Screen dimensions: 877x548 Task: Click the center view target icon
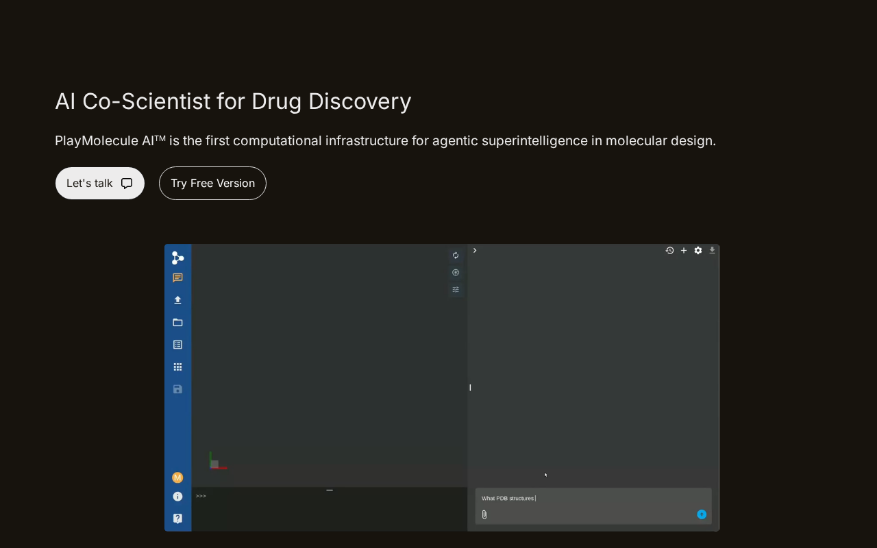click(x=456, y=273)
